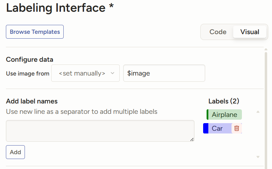
Task: Delete the Car label with trash icon
Action: pos(237,128)
